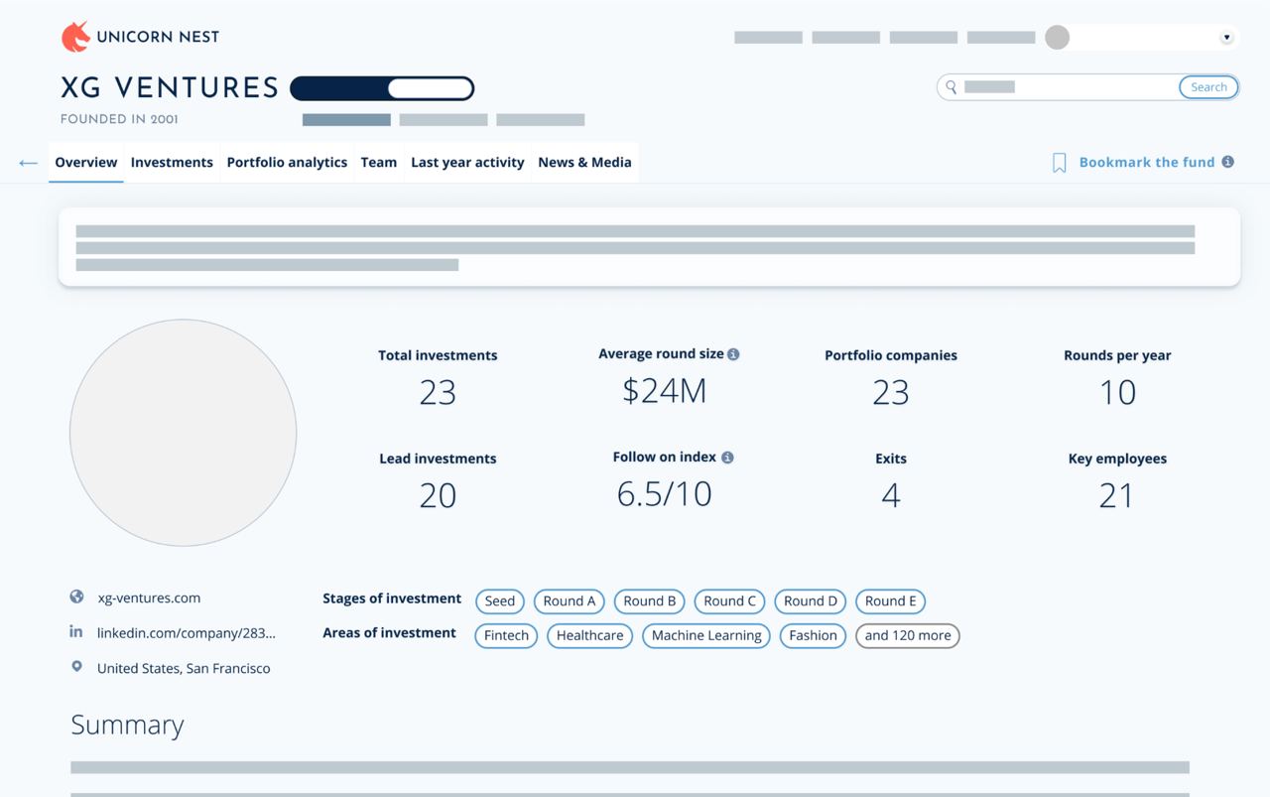Viewport: 1270px width, 797px height.
Task: Click info icon next to Bookmark the fund
Action: click(1227, 162)
